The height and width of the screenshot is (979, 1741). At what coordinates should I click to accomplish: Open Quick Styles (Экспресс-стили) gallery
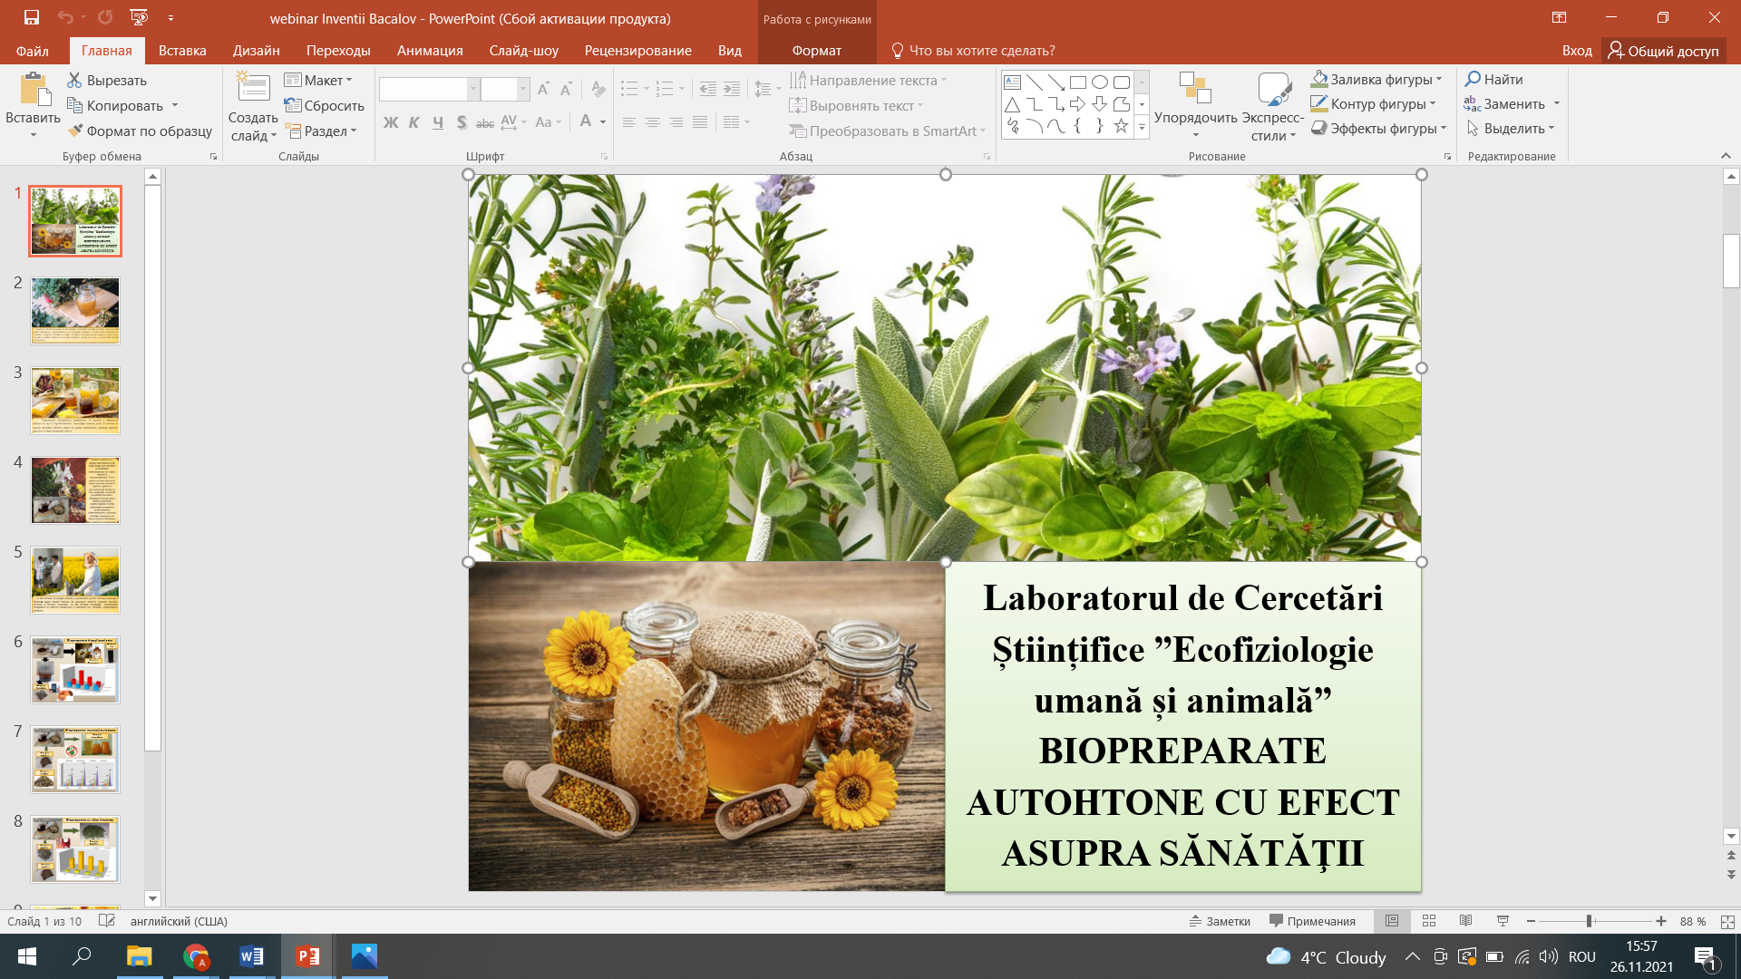pos(1274,107)
